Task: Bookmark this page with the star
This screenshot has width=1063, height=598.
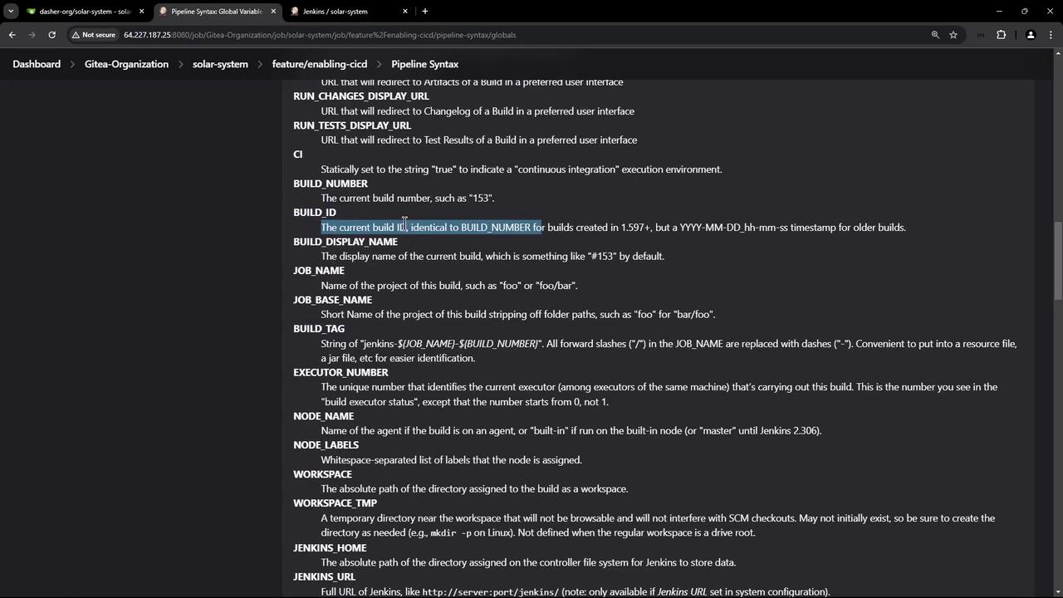Action: [x=953, y=35]
